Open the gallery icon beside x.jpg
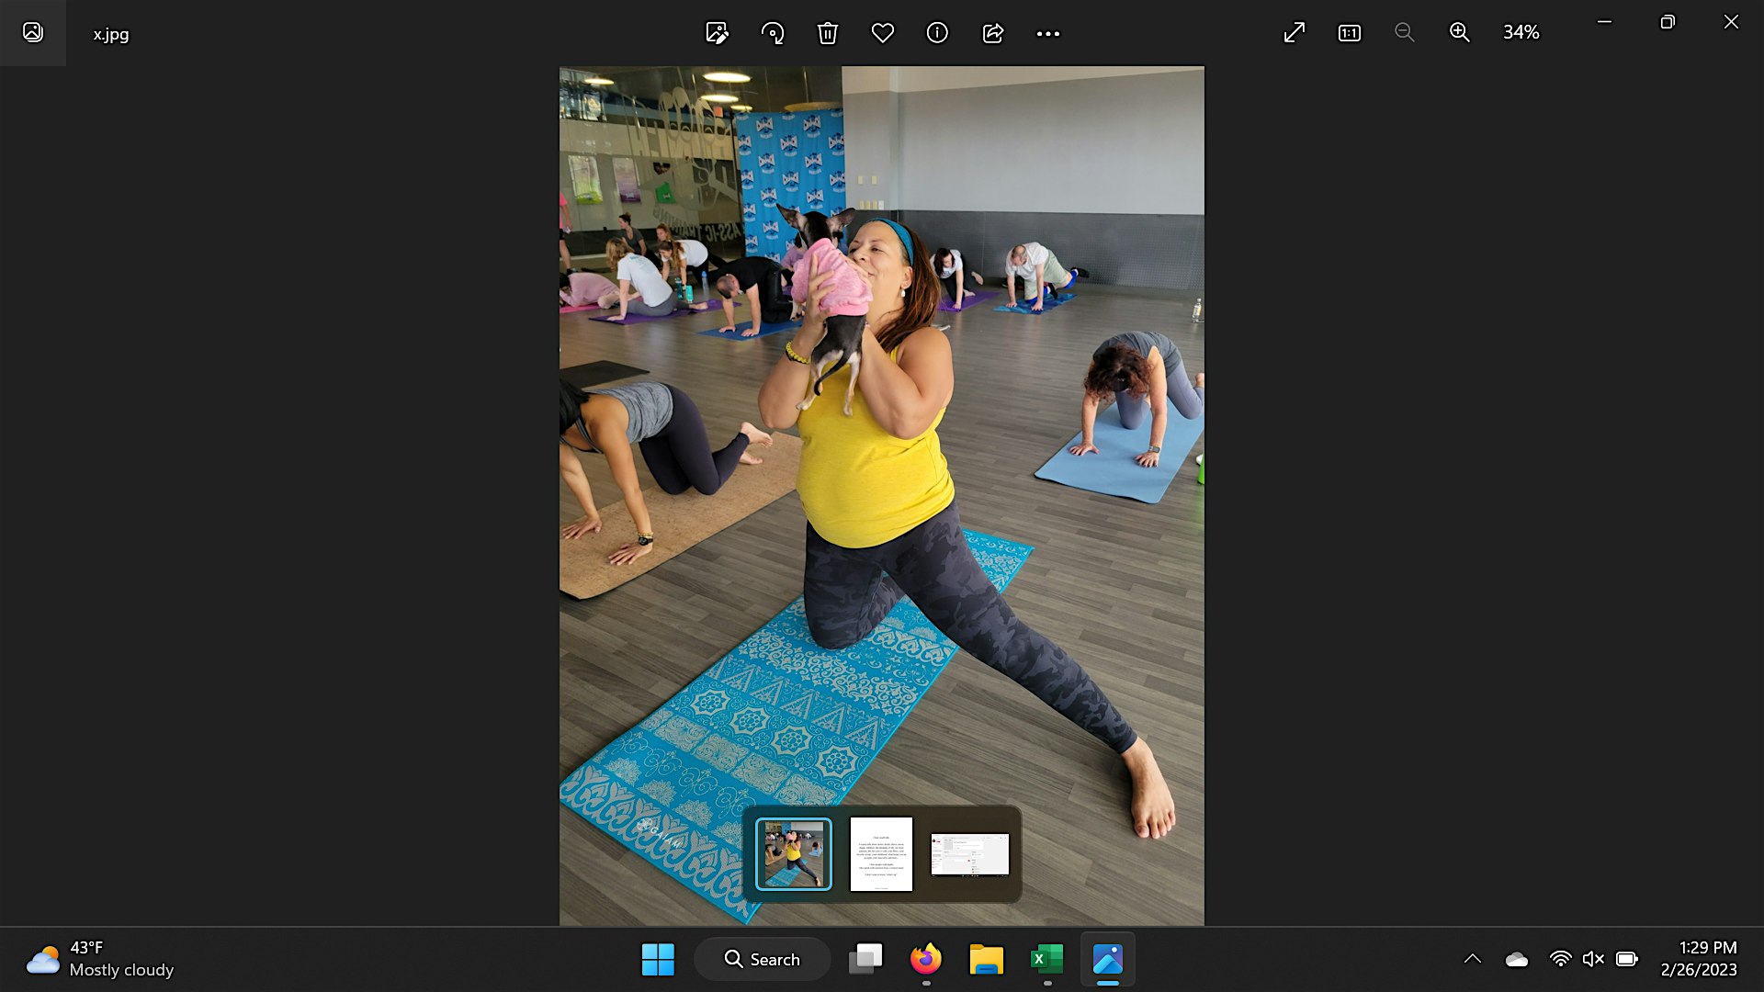 (x=33, y=33)
